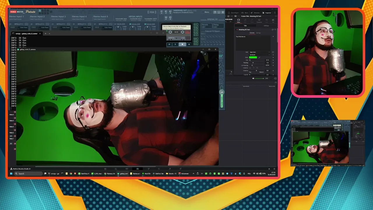Image resolution: width=373 pixels, height=210 pixels.
Task: Click the Line Spacing slider in Inspector
Action: tap(256, 65)
